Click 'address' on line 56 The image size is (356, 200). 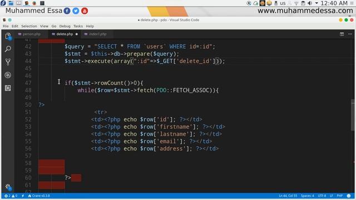pyautogui.click(x=171, y=148)
